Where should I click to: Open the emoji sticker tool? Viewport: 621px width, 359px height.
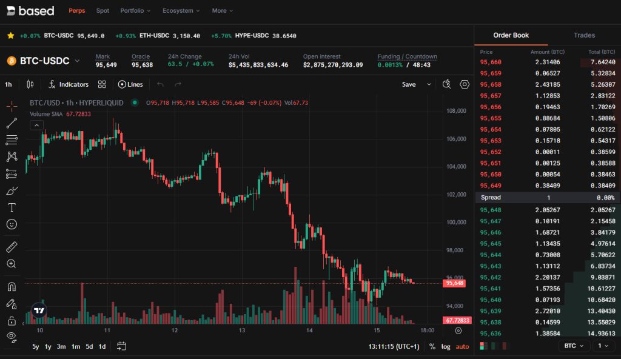pos(12,224)
